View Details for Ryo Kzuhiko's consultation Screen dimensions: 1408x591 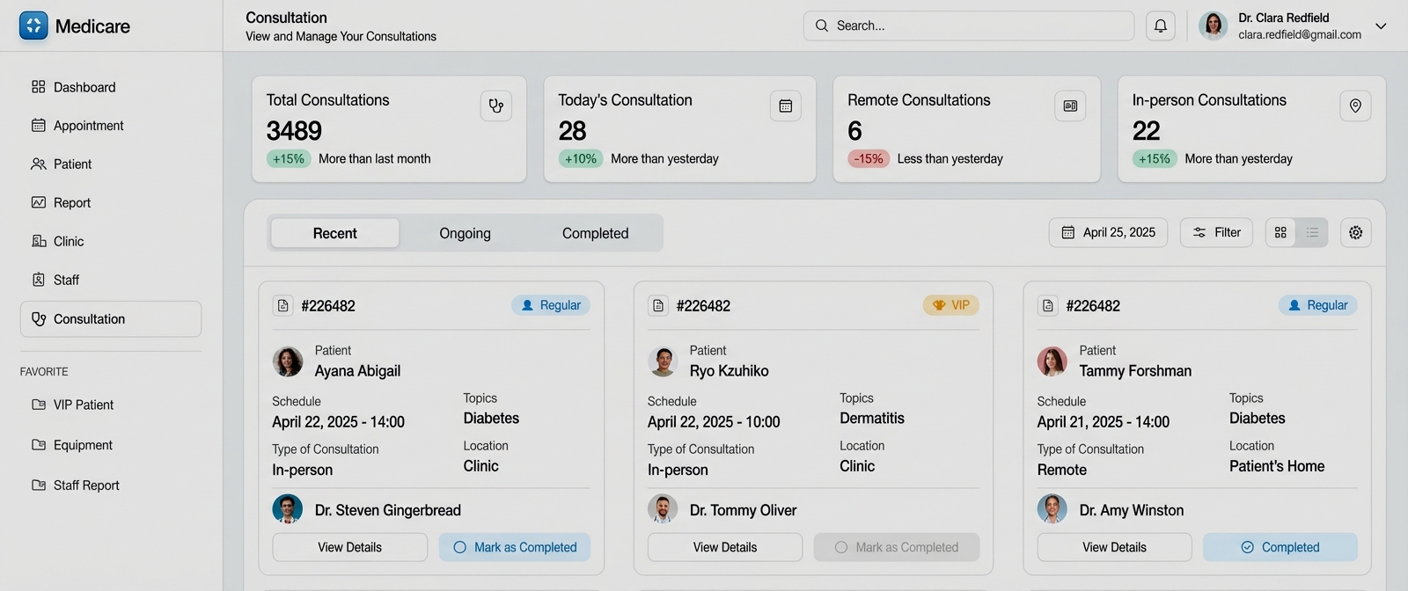(x=724, y=547)
